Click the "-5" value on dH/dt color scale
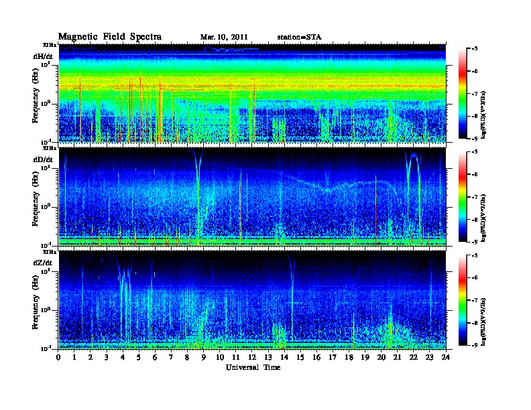 [x=474, y=48]
